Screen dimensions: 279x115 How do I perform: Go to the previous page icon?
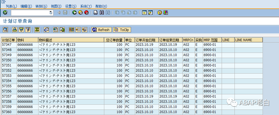[123, 13]
